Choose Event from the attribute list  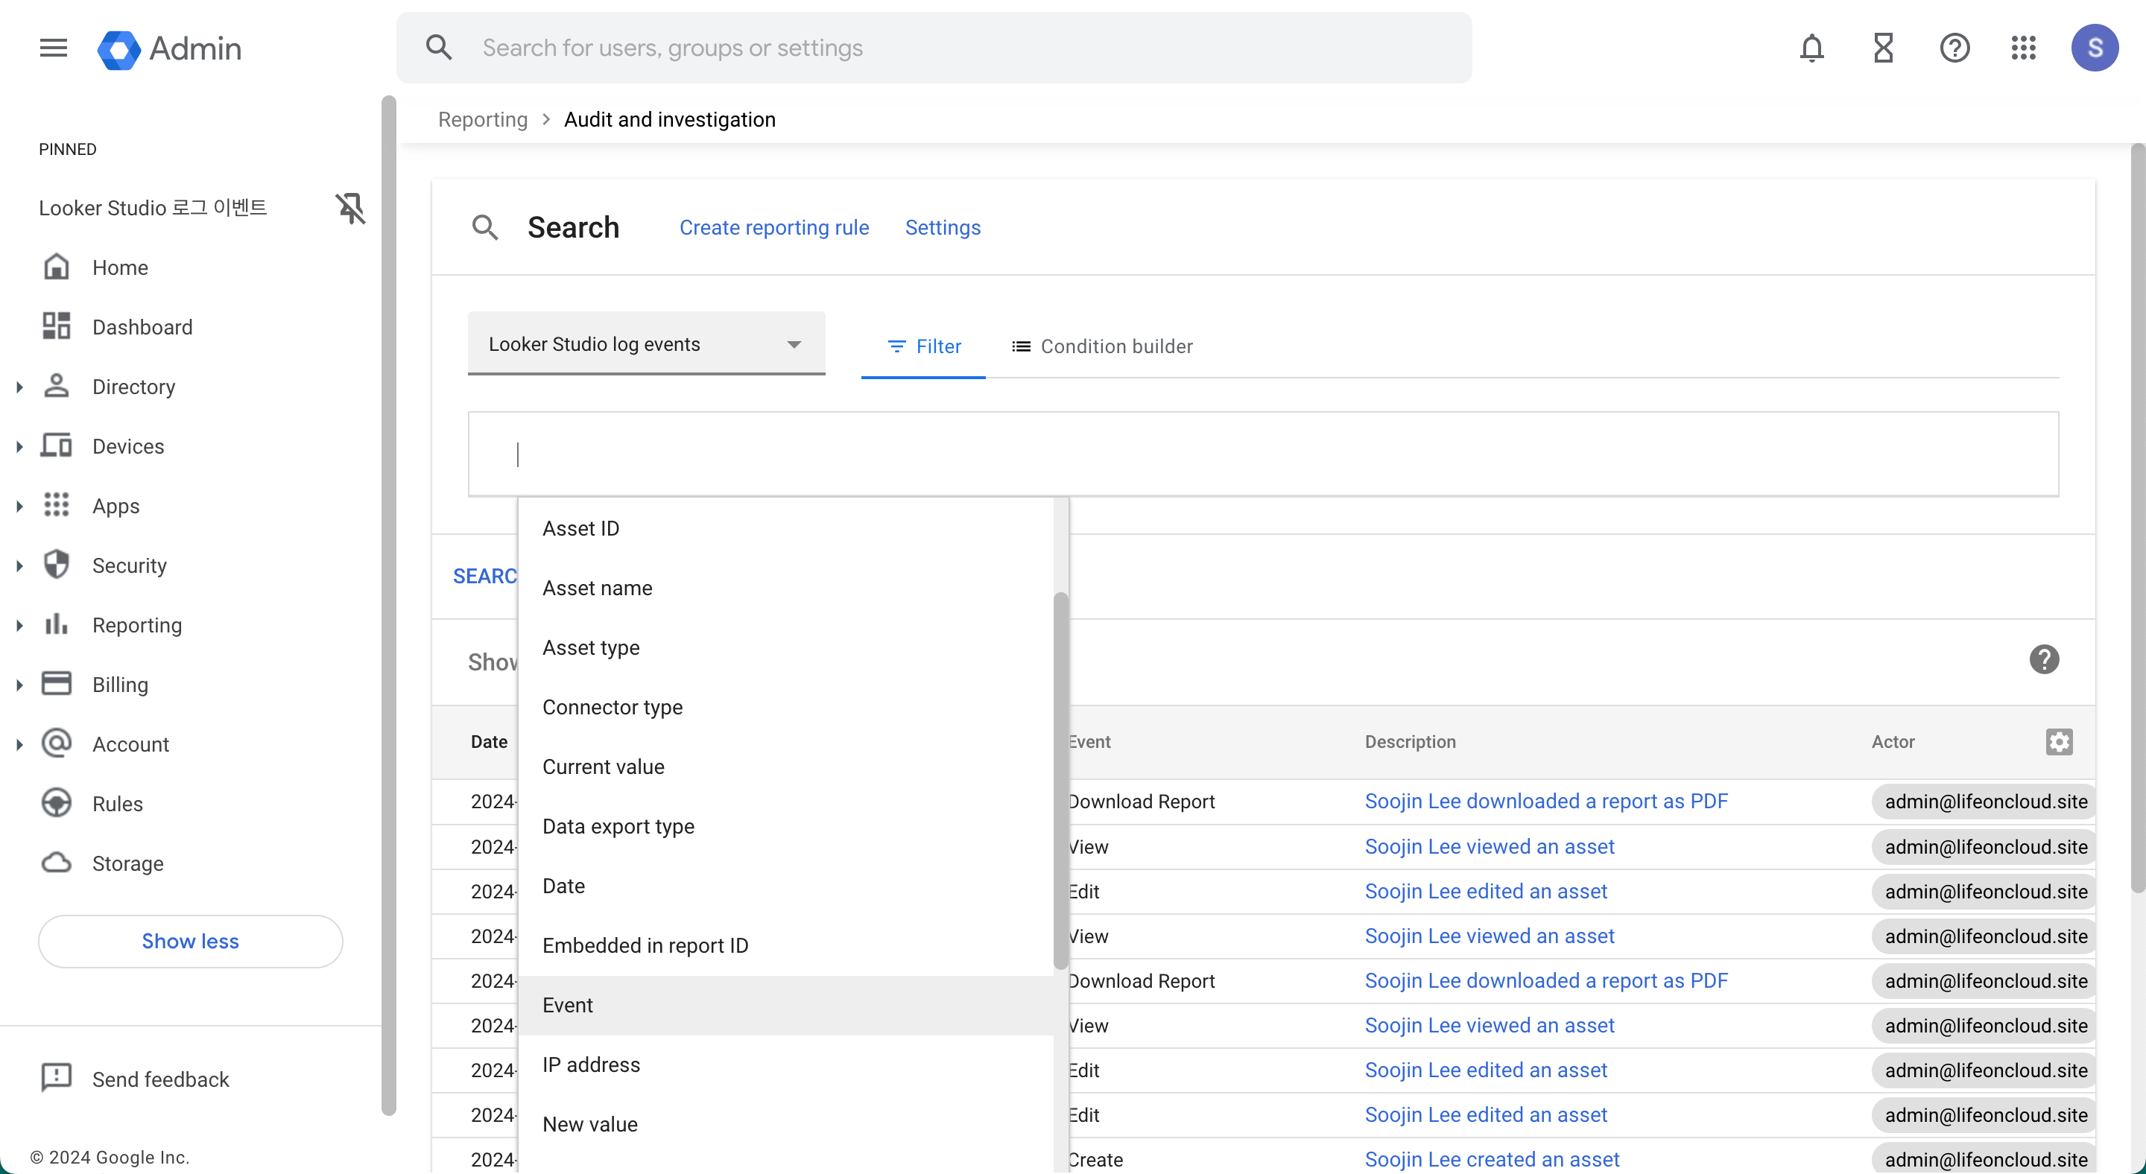point(568,1005)
